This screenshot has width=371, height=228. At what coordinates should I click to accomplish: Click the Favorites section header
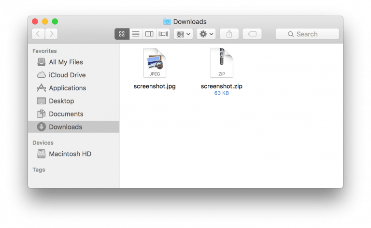coord(44,51)
